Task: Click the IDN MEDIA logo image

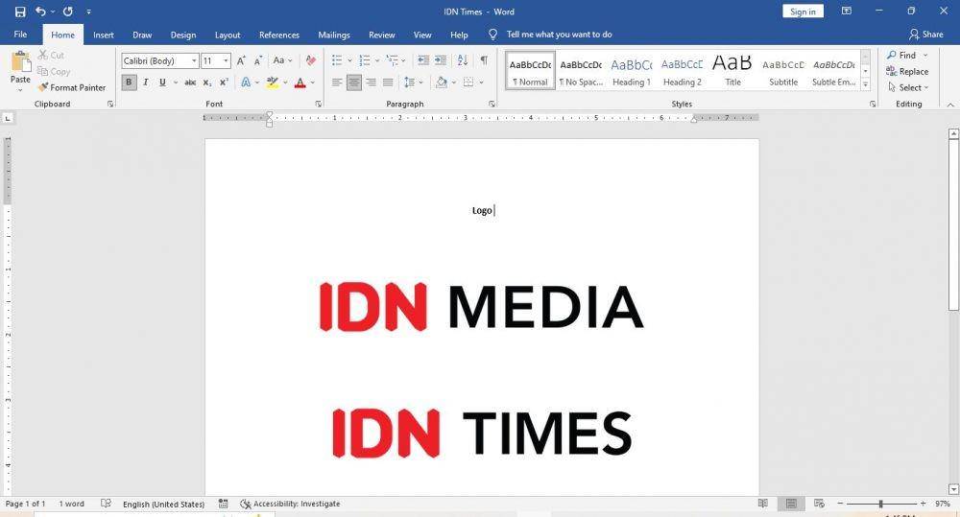Action: [481, 307]
